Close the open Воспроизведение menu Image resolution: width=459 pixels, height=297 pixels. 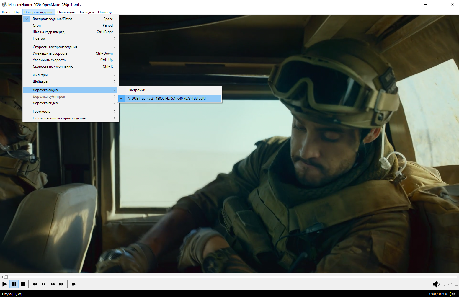39,12
